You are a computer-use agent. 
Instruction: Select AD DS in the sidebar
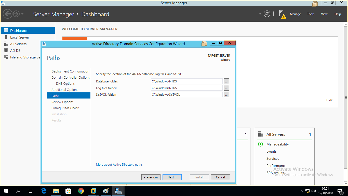(28, 51)
